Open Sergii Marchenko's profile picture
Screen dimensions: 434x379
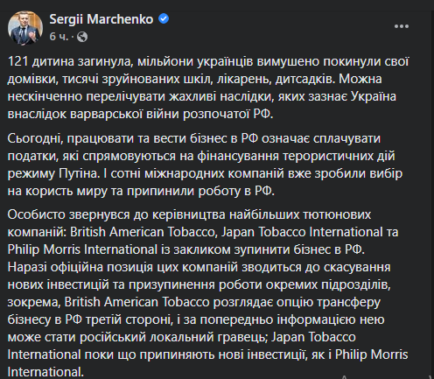(x=25, y=28)
